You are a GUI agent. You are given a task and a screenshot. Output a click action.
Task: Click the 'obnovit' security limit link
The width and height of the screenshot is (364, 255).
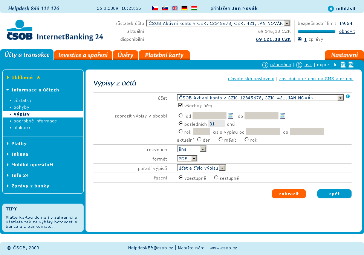[x=347, y=31]
